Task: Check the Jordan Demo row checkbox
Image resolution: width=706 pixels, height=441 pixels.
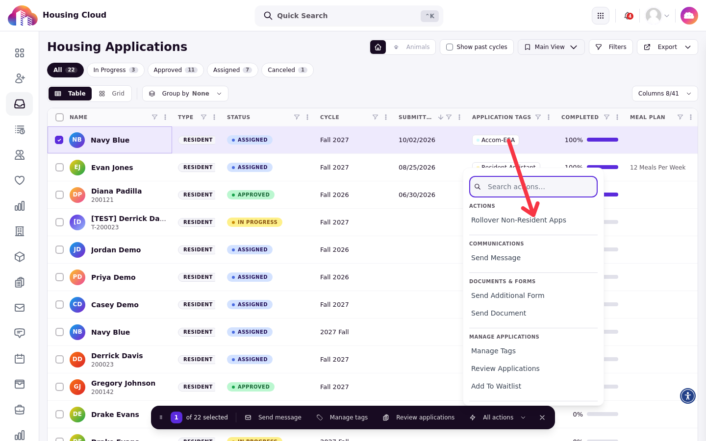Action: point(60,250)
